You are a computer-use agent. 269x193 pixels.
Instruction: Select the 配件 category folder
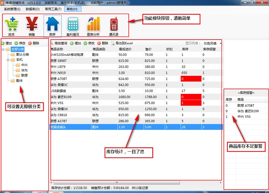pyautogui.click(x=20, y=81)
